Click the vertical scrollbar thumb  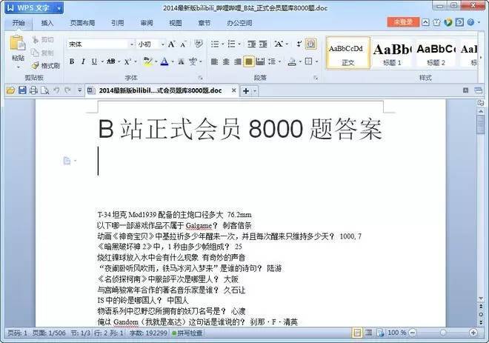(x=481, y=124)
